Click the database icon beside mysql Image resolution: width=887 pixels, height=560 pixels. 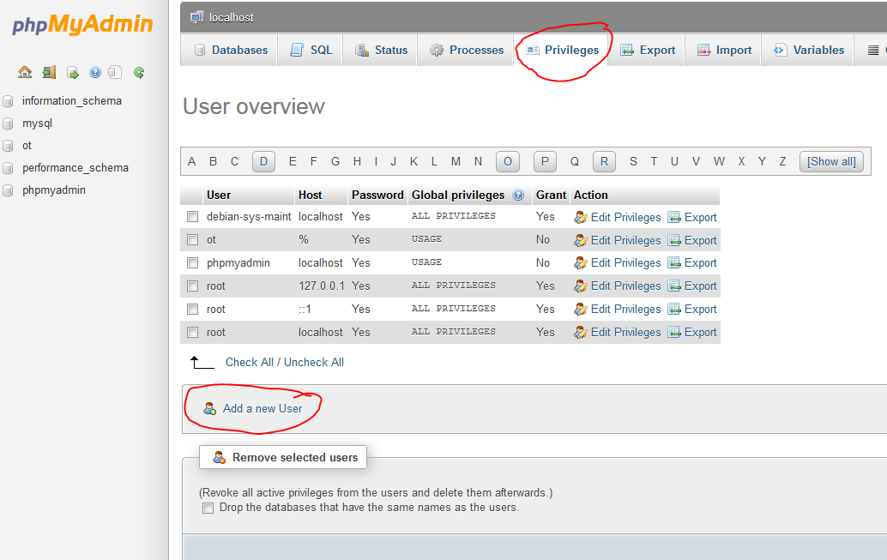point(8,123)
